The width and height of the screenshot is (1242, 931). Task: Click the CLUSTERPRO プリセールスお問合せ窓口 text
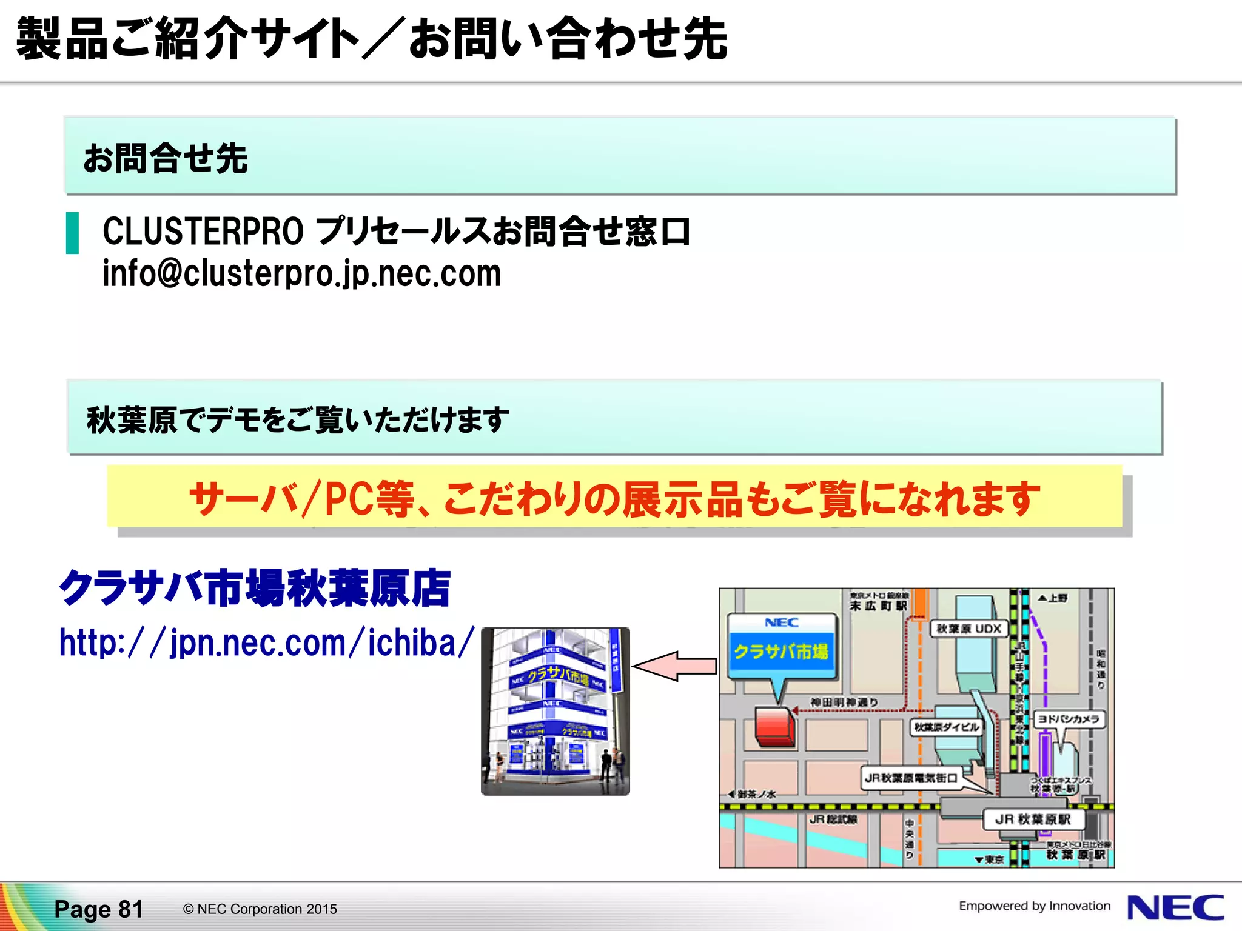pos(397,231)
